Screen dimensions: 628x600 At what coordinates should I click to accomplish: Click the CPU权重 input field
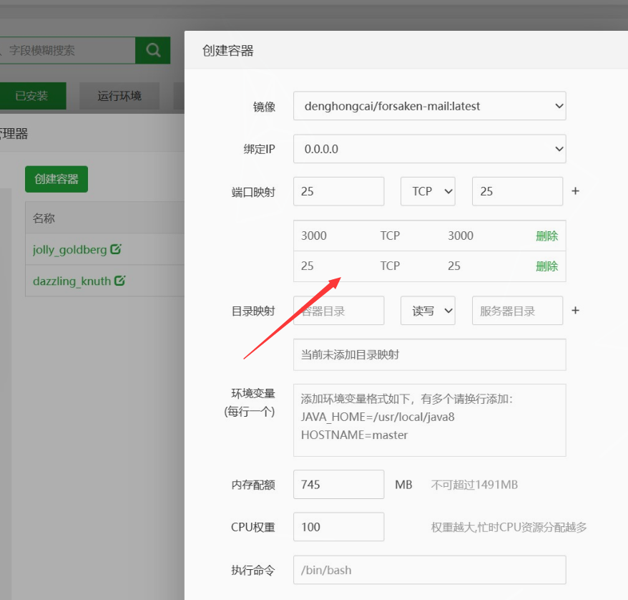(338, 527)
